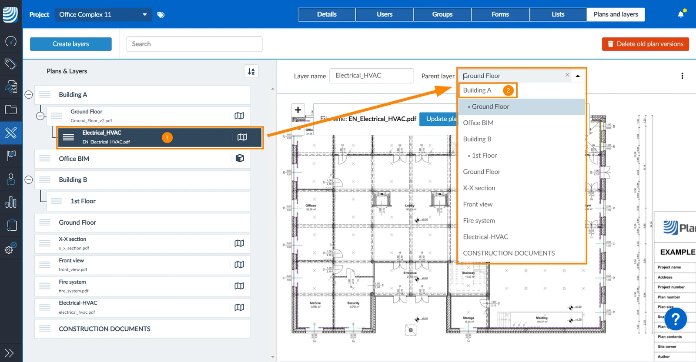Expand the sidebar with double chevron
This screenshot has height=362, width=696.
tap(10, 353)
